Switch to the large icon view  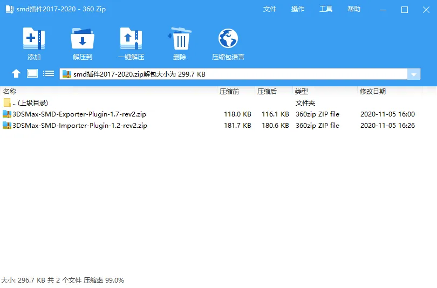tap(32, 73)
